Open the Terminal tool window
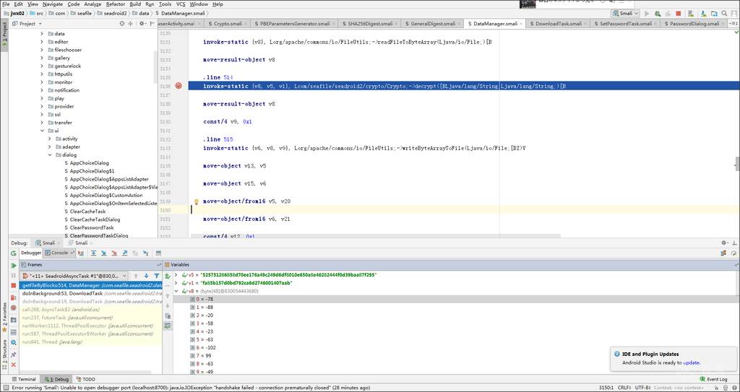Image resolution: width=740 pixels, height=392 pixels. [x=24, y=379]
